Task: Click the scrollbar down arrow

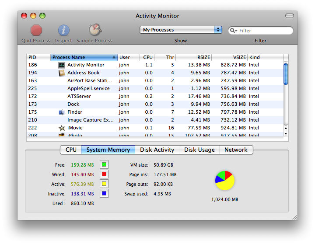Action: tap(286, 133)
